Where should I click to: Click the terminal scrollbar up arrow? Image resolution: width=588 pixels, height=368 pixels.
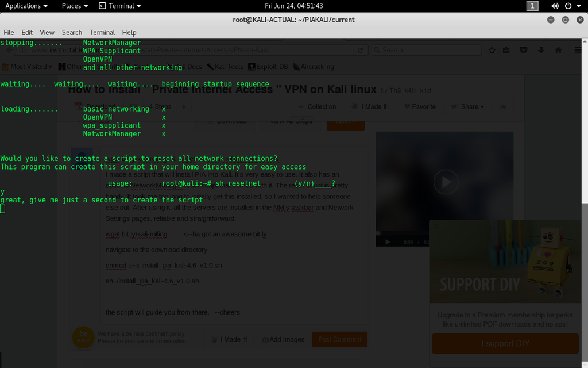click(x=585, y=41)
